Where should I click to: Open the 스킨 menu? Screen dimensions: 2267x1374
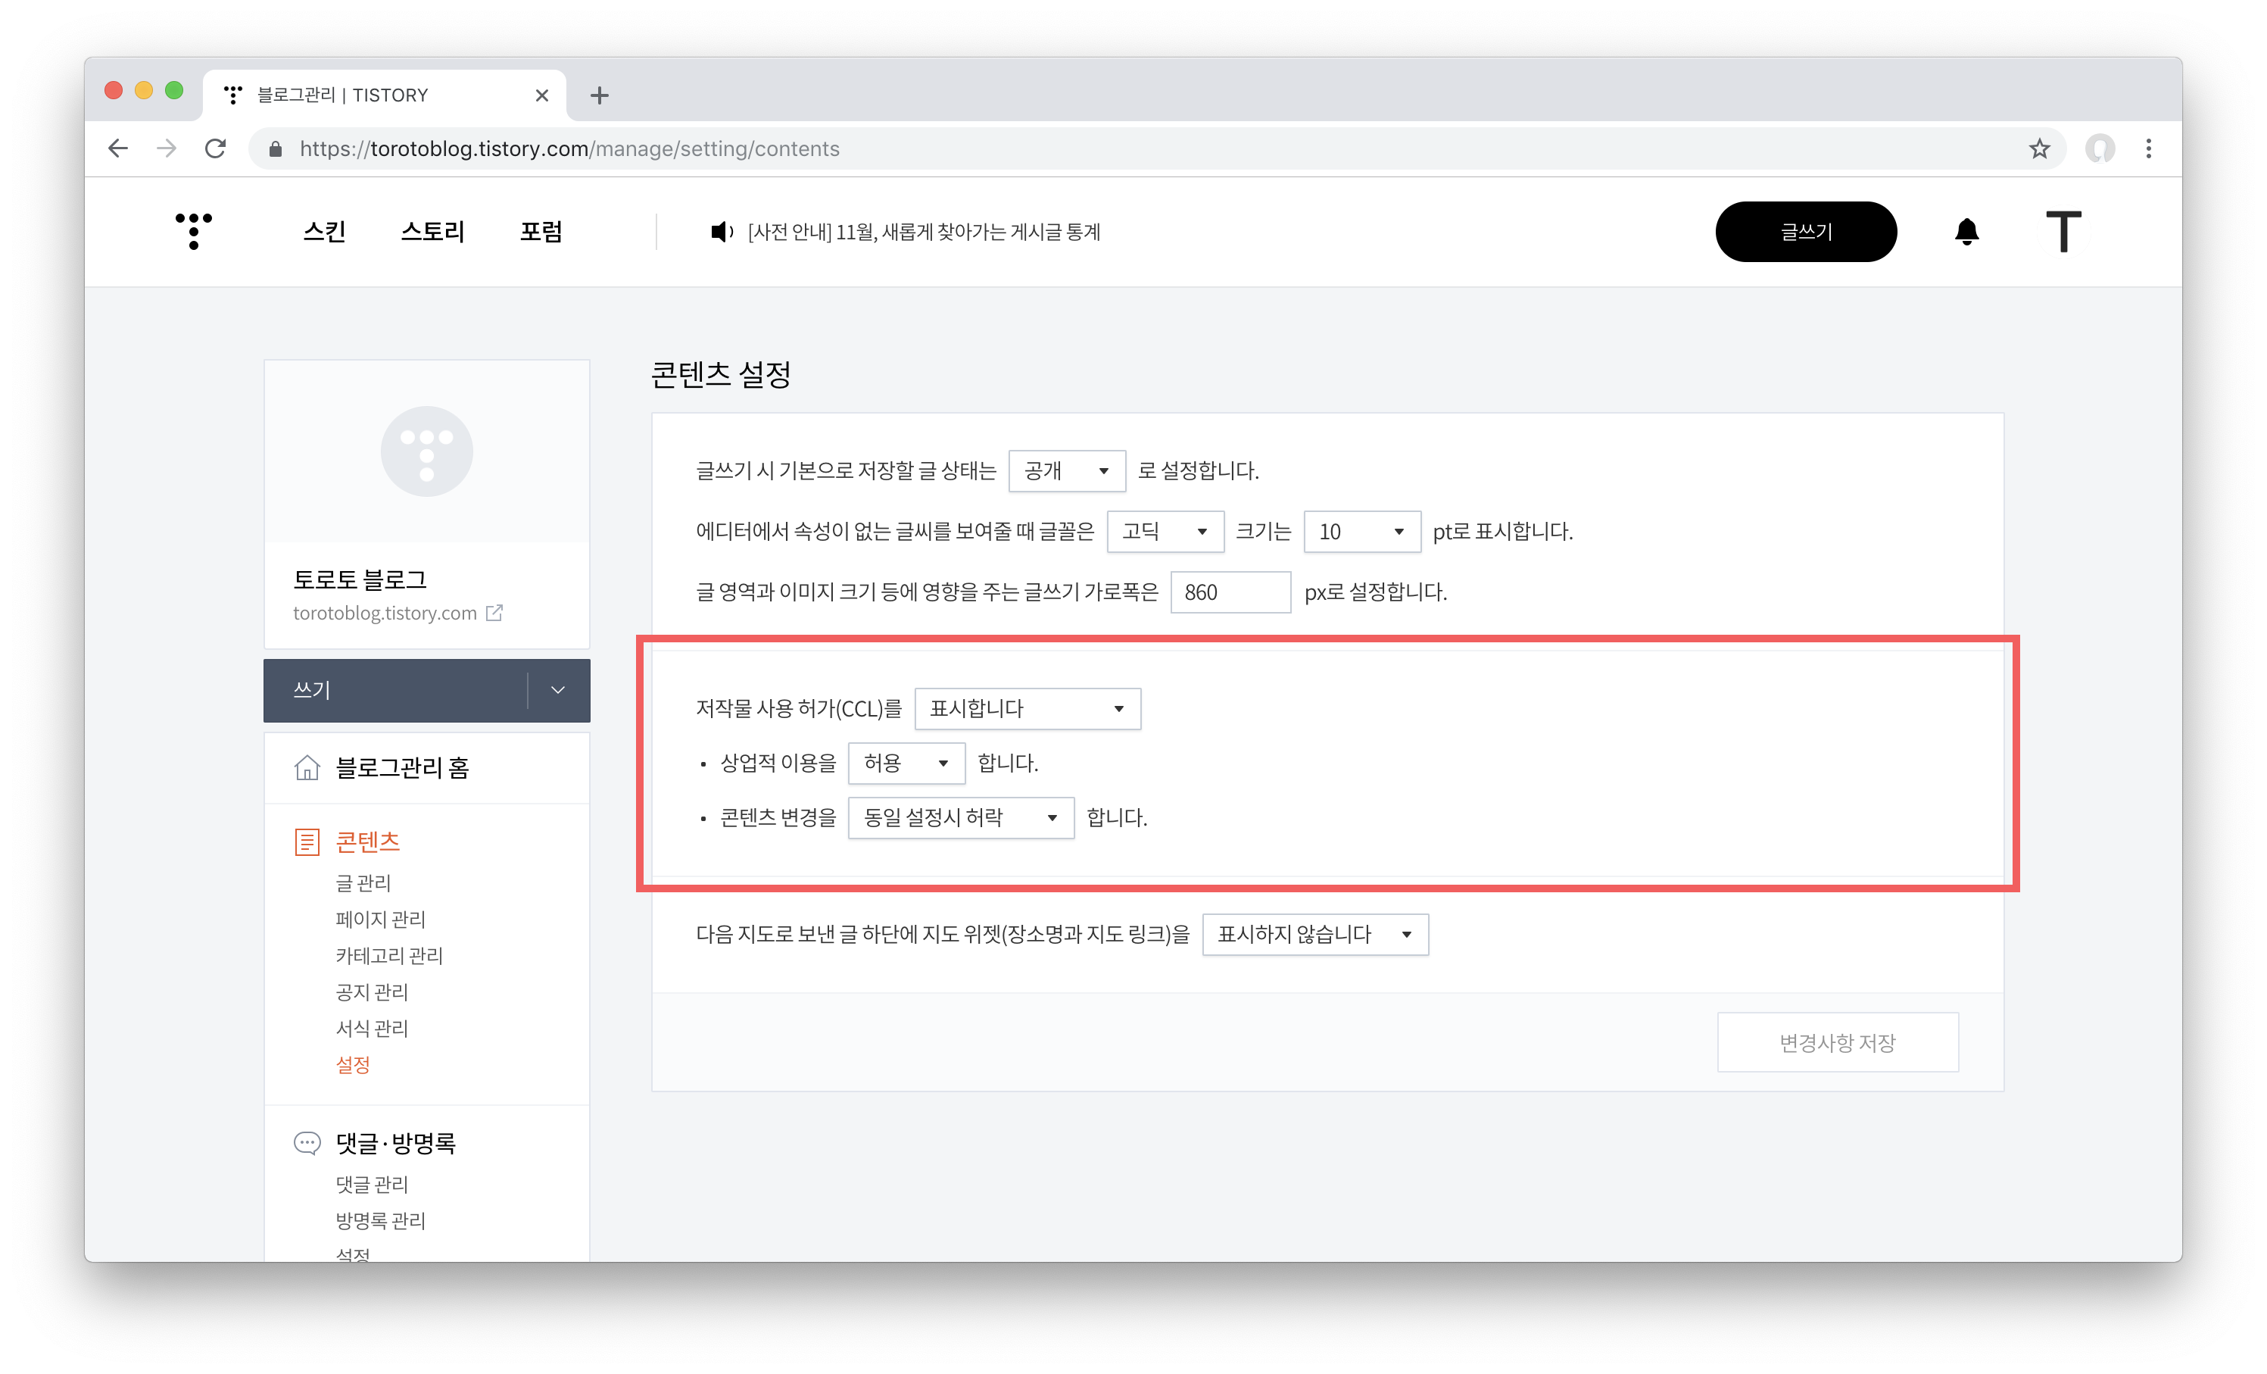pos(324,232)
